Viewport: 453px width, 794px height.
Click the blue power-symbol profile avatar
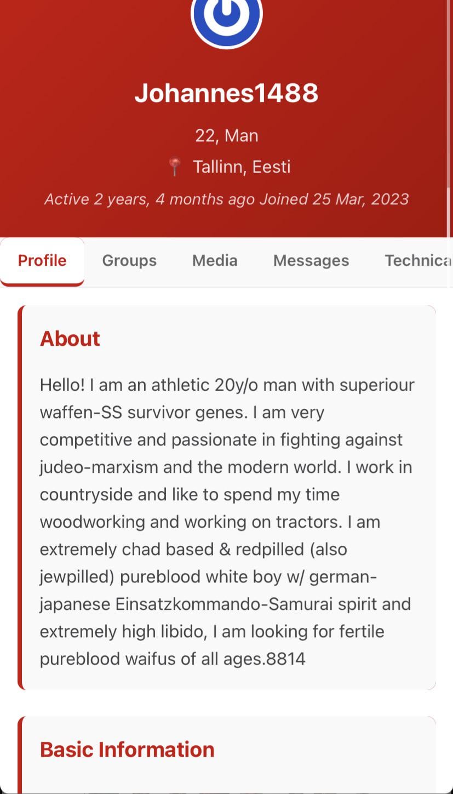click(226, 16)
